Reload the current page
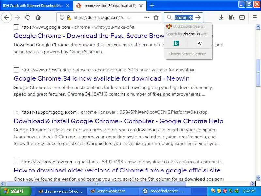Viewport: 261px width, 196px height. tap(28, 17)
